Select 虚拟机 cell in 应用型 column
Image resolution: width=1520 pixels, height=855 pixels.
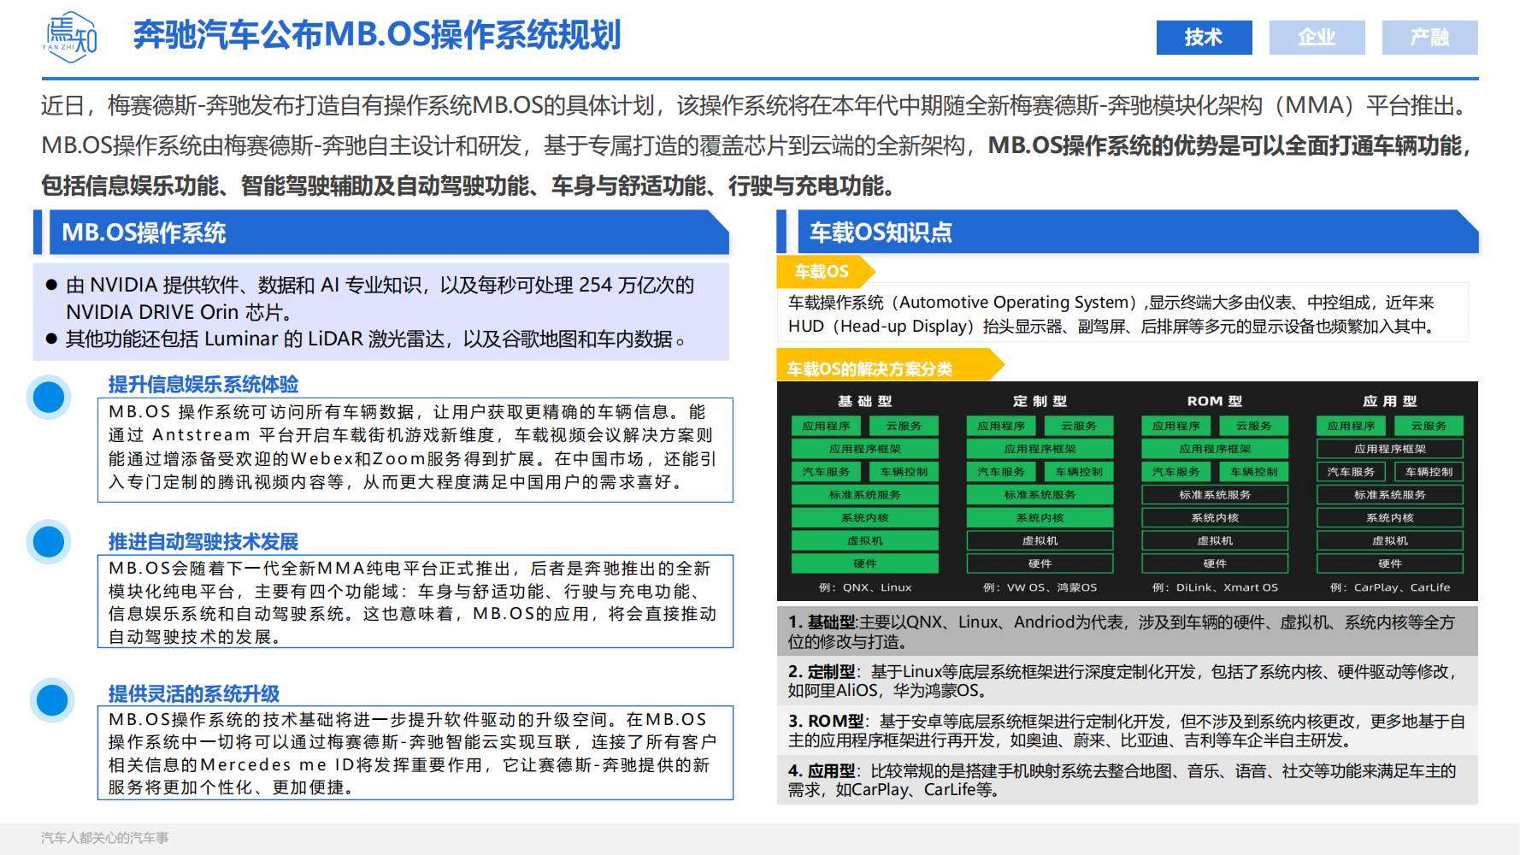click(x=1390, y=541)
